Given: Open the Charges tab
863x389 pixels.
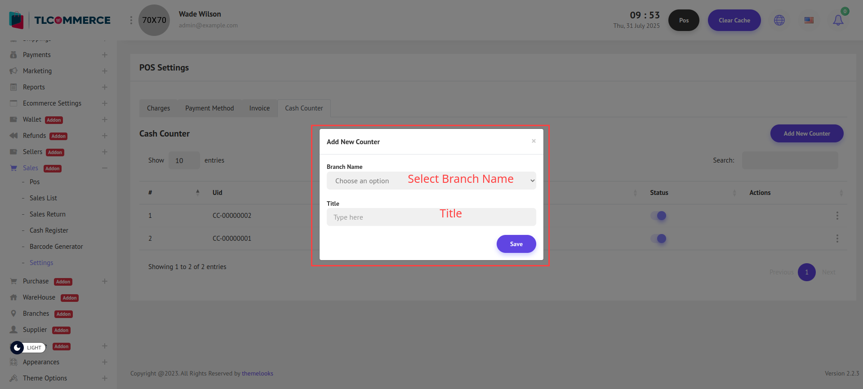Looking at the screenshot, I should 158,108.
